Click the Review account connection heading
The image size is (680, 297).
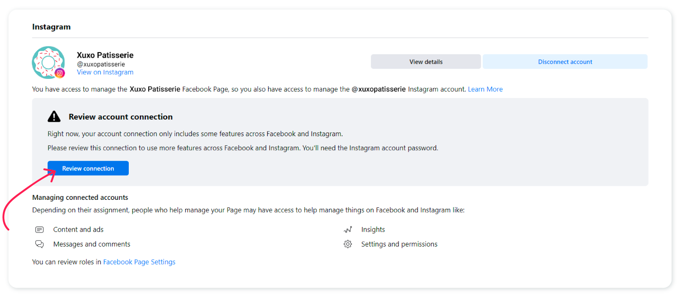click(x=121, y=117)
